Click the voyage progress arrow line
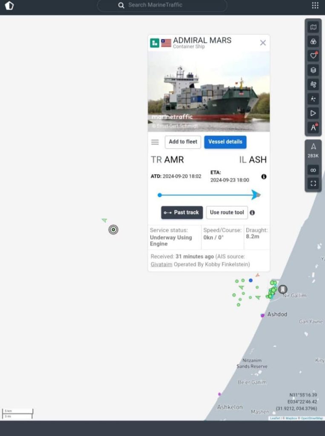Screen dimensions: 325x436 point(209,195)
